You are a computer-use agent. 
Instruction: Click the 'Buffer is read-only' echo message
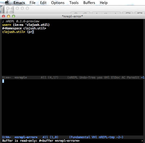41,141
